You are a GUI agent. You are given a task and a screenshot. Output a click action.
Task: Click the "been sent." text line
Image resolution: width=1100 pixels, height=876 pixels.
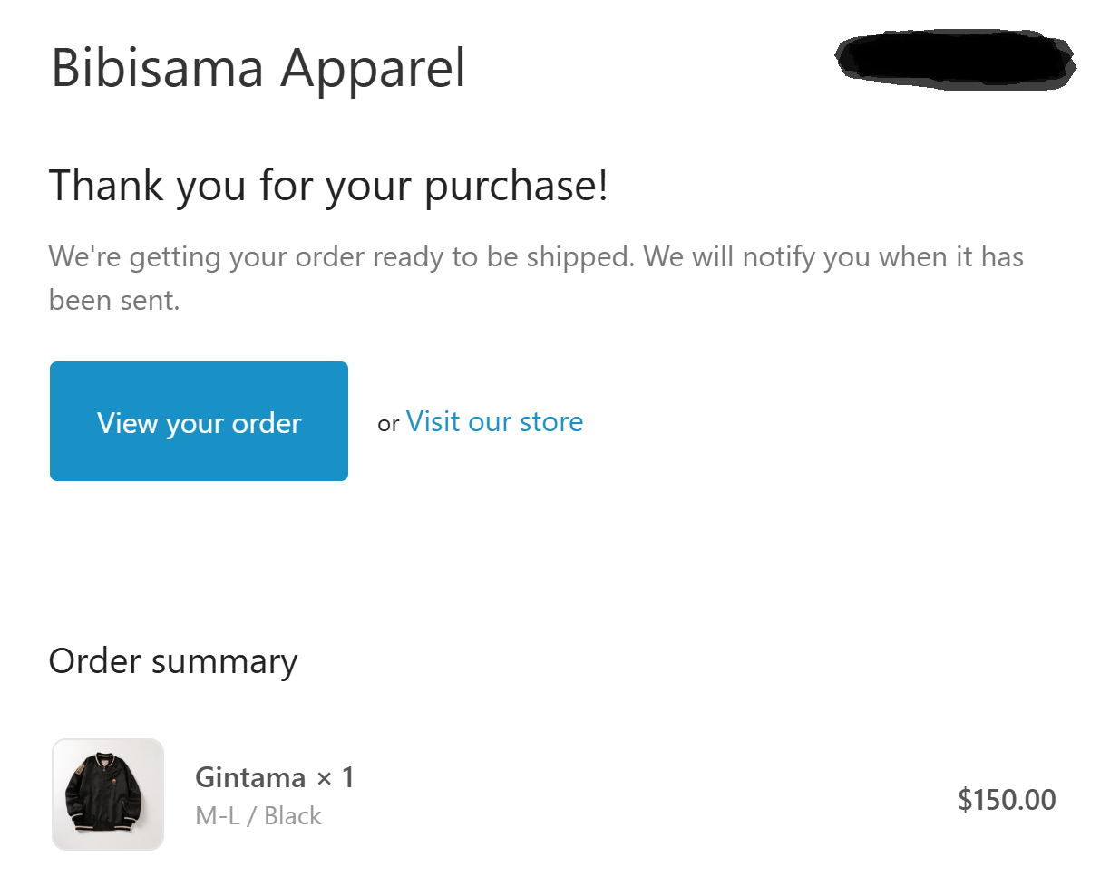(x=114, y=301)
